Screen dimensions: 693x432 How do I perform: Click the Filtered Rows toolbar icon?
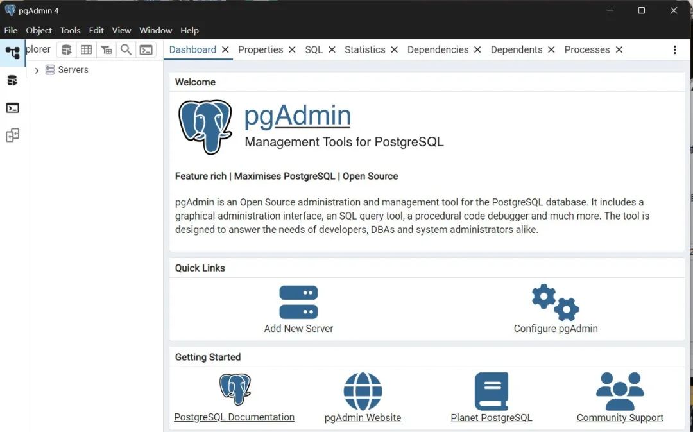[x=106, y=50]
